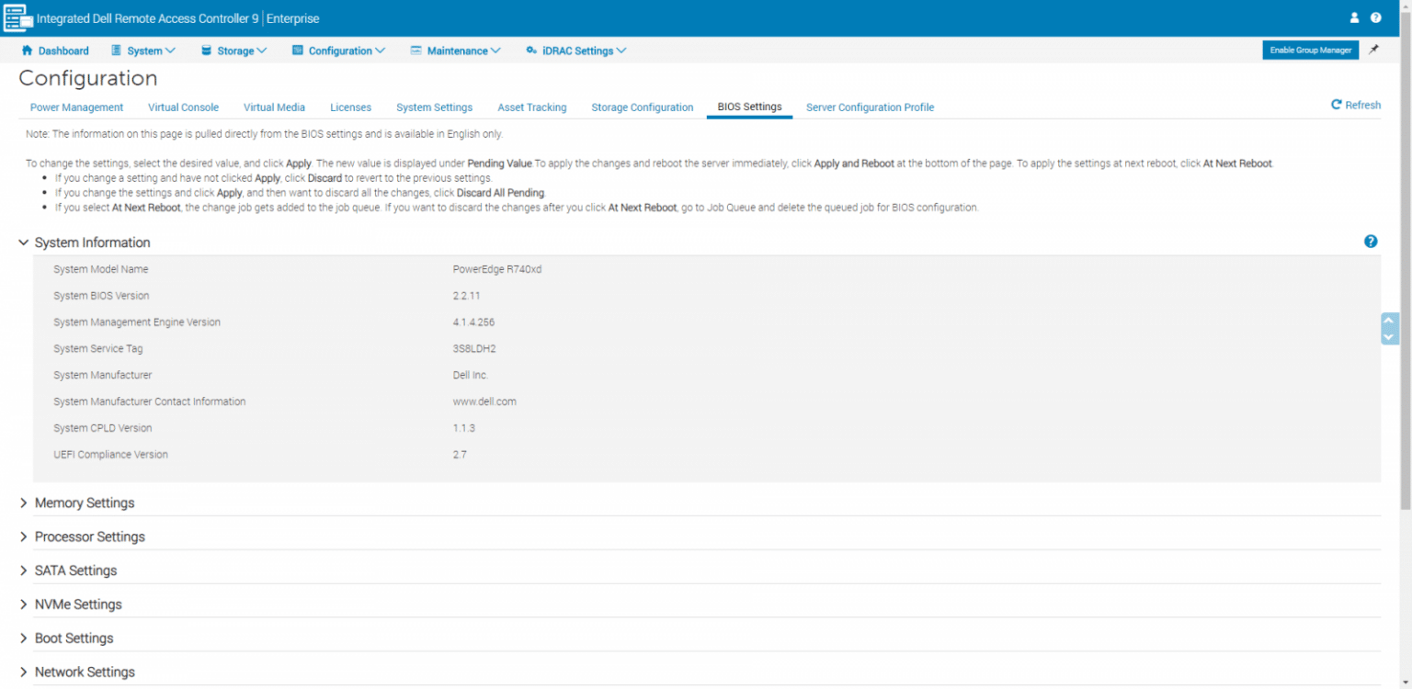Expand the Processor Settings section

tap(24, 537)
